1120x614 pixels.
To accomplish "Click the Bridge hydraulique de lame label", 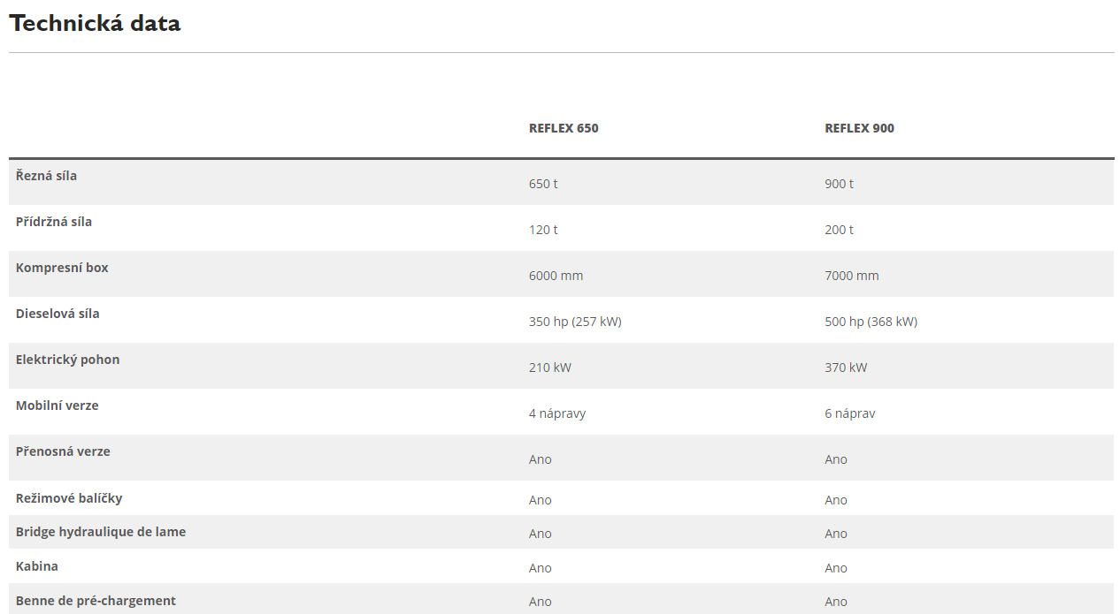I will (101, 532).
